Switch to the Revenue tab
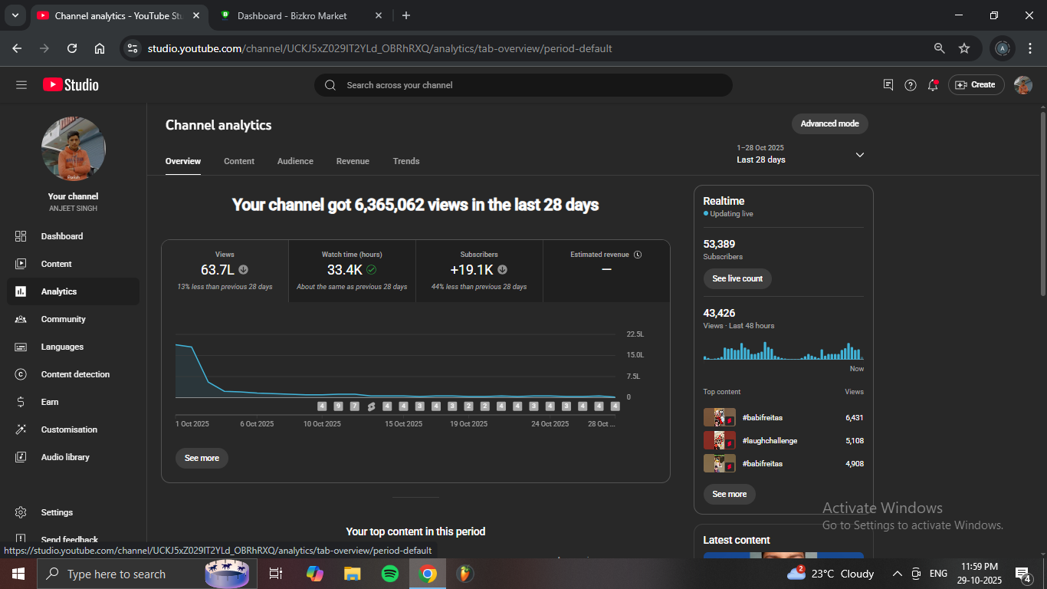Screen dimensions: 1047x589 pyautogui.click(x=353, y=161)
